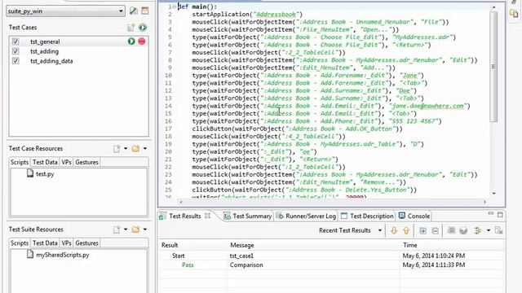This screenshot has height=293, width=522.
Task: Click editor scroll-down arrow
Action: click(x=493, y=193)
